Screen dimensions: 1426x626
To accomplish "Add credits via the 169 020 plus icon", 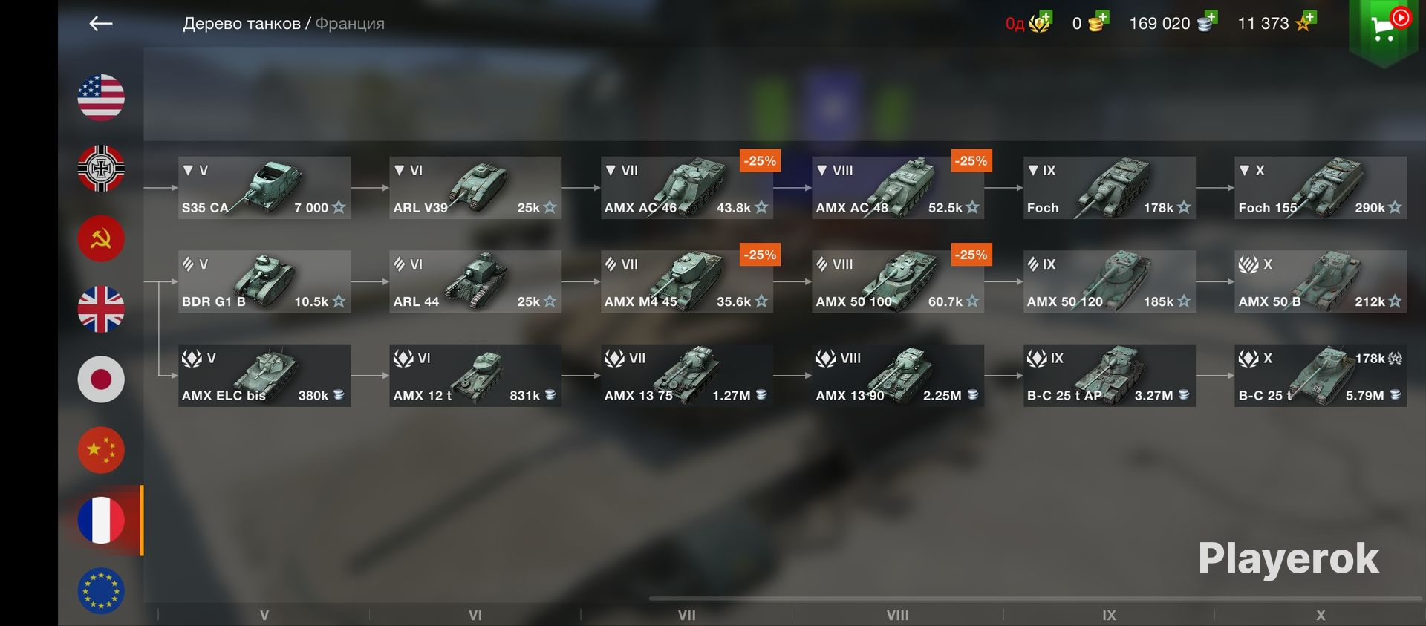I will (1207, 22).
